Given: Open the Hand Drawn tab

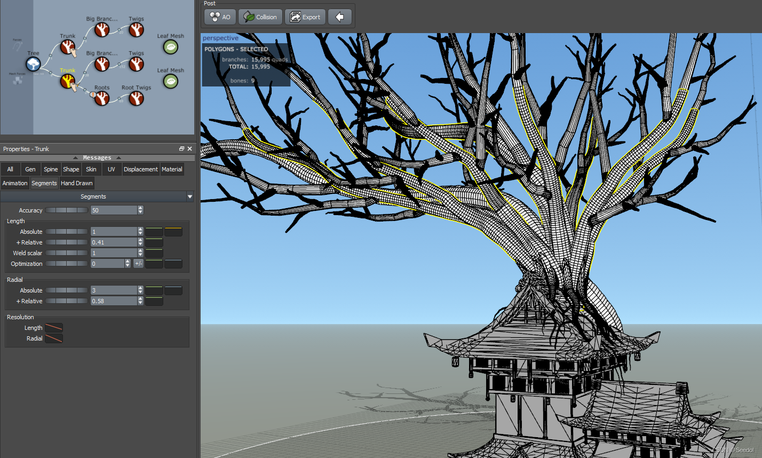Looking at the screenshot, I should tap(76, 183).
